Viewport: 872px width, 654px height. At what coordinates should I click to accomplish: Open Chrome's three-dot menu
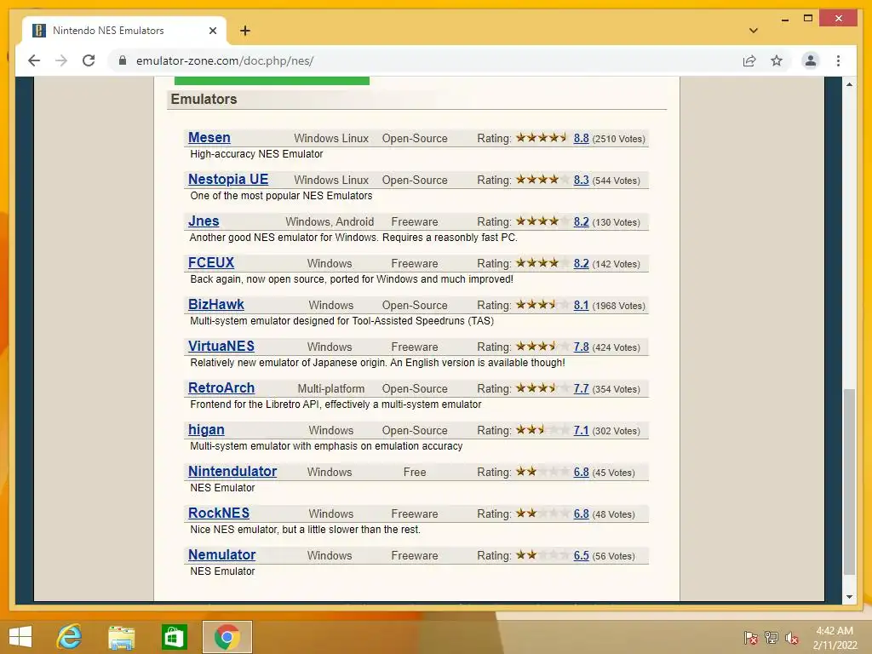pyautogui.click(x=838, y=60)
